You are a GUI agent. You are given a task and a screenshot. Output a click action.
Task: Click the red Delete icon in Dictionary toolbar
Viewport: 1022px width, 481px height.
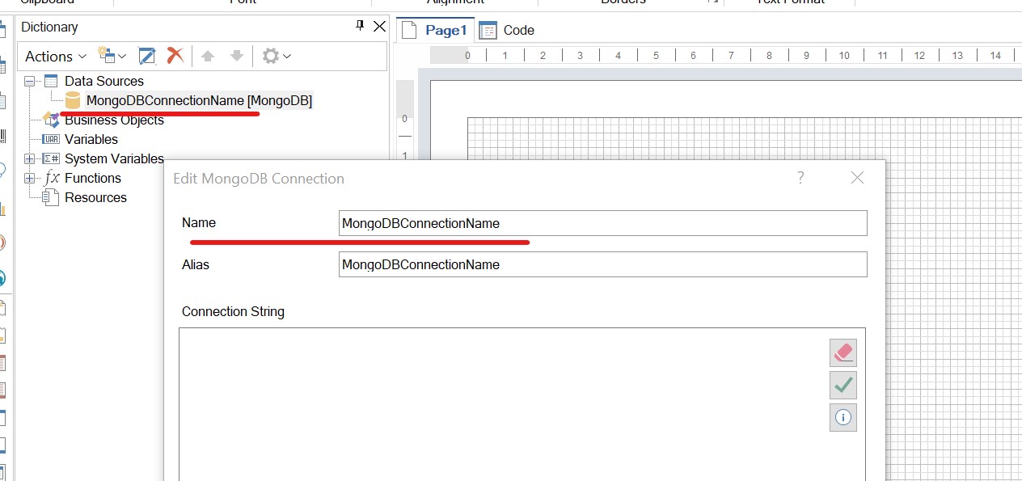point(175,56)
